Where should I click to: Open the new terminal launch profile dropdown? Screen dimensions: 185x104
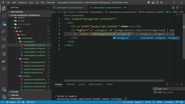(x=170, y=84)
